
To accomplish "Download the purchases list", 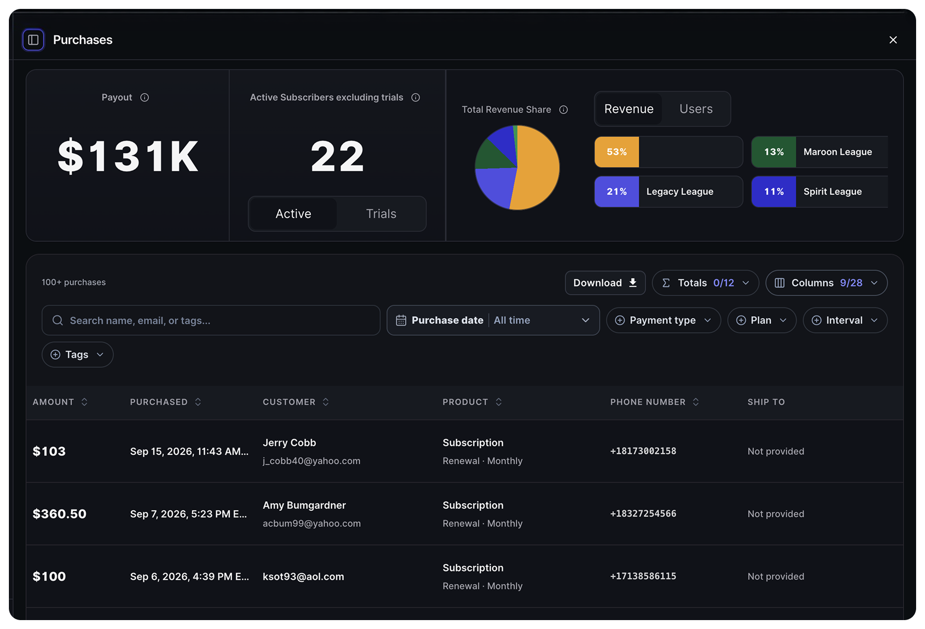I will click(605, 283).
